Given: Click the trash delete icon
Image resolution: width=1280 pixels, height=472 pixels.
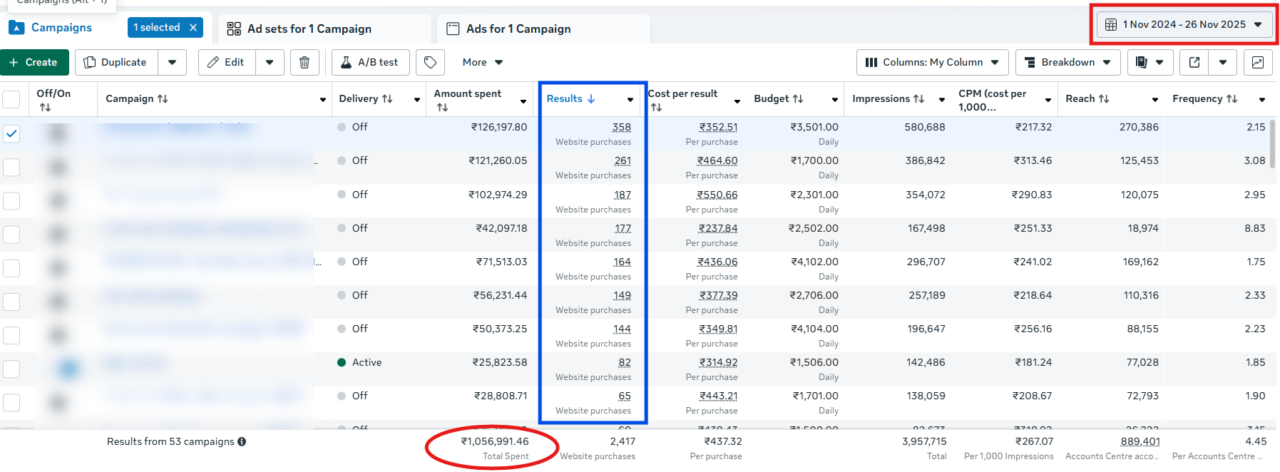Looking at the screenshot, I should tap(304, 63).
